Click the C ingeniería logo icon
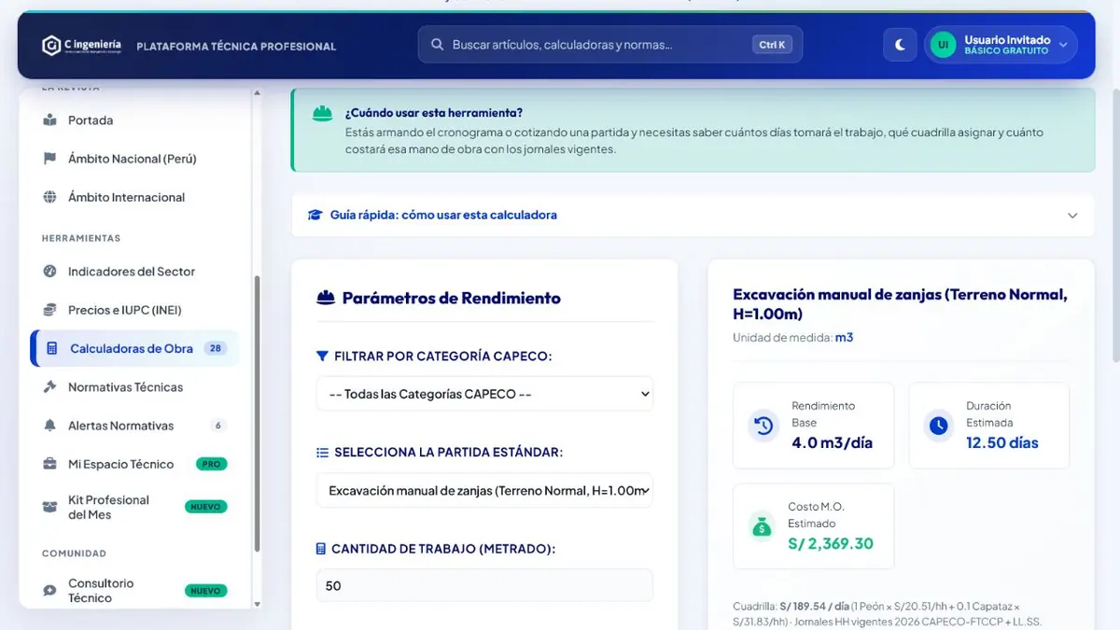This screenshot has width=1120, height=630. pyautogui.click(x=51, y=46)
